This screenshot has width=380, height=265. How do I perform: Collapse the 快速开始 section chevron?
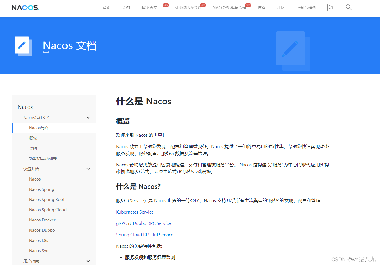tap(88, 169)
